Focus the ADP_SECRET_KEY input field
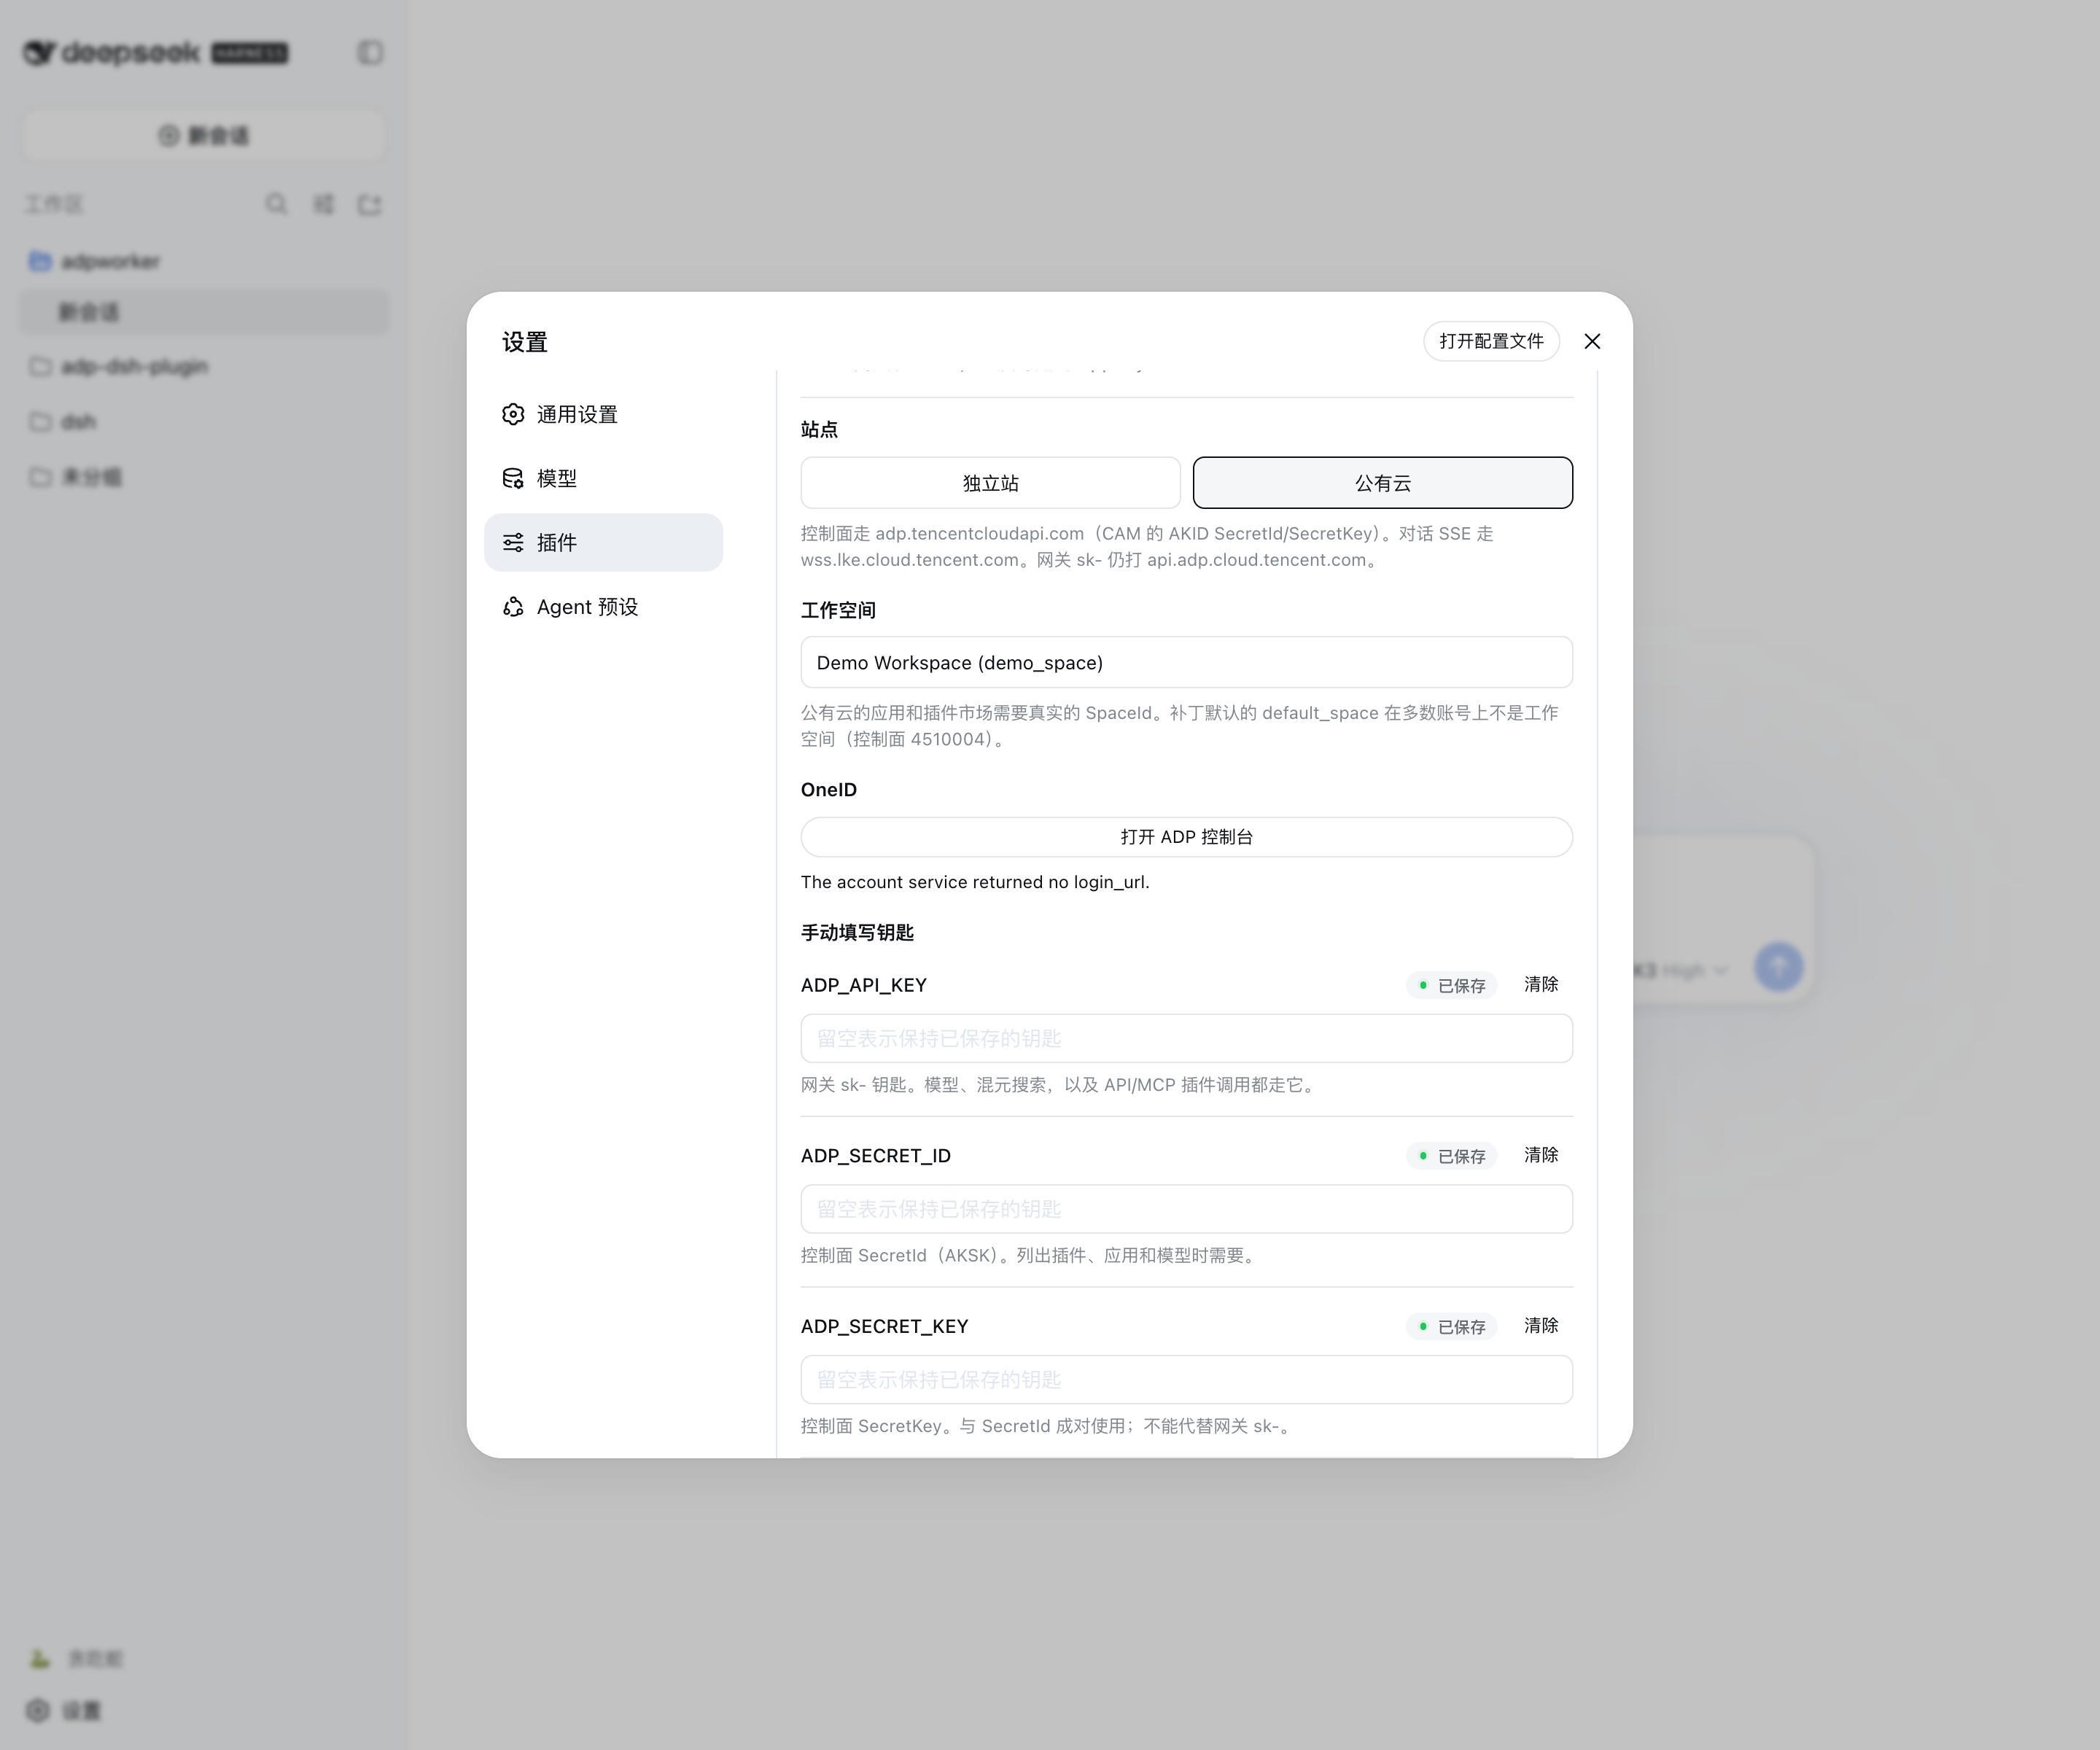The width and height of the screenshot is (2100, 1750). point(1186,1380)
